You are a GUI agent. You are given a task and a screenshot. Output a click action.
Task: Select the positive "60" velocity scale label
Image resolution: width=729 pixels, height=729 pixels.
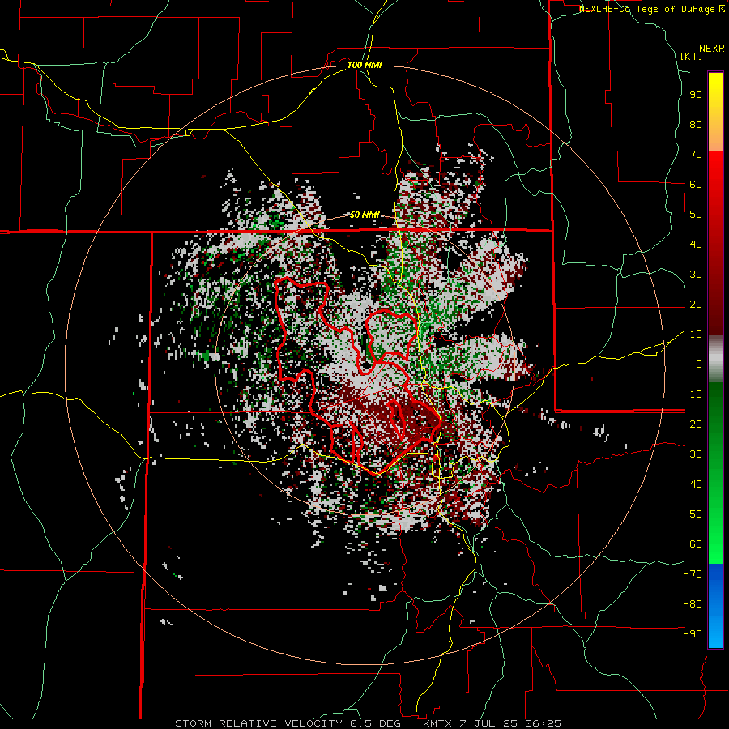point(696,185)
